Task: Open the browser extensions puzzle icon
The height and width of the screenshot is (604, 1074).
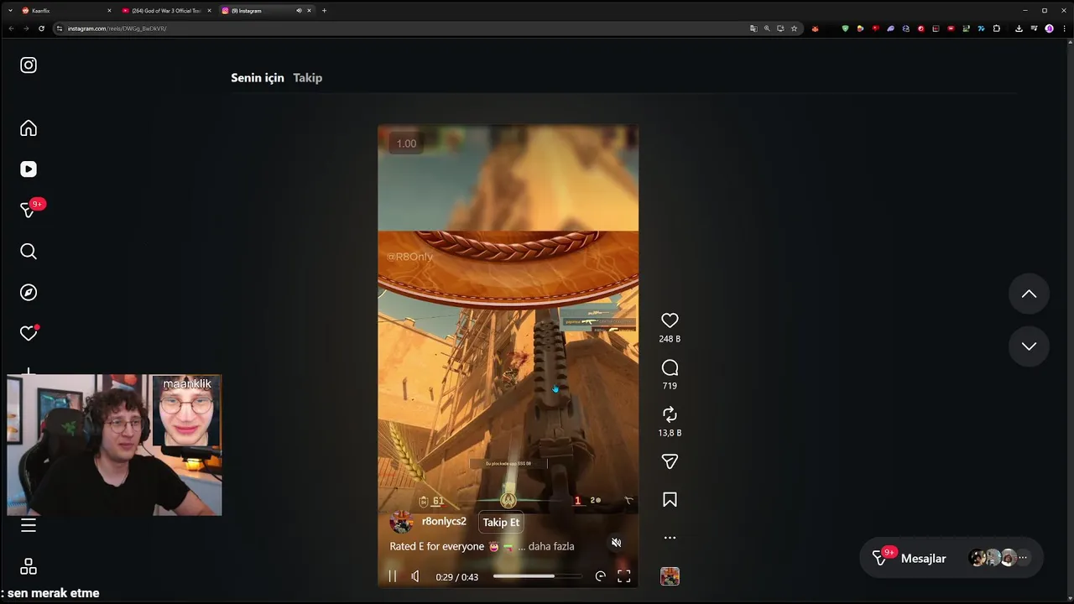Action: (x=997, y=29)
